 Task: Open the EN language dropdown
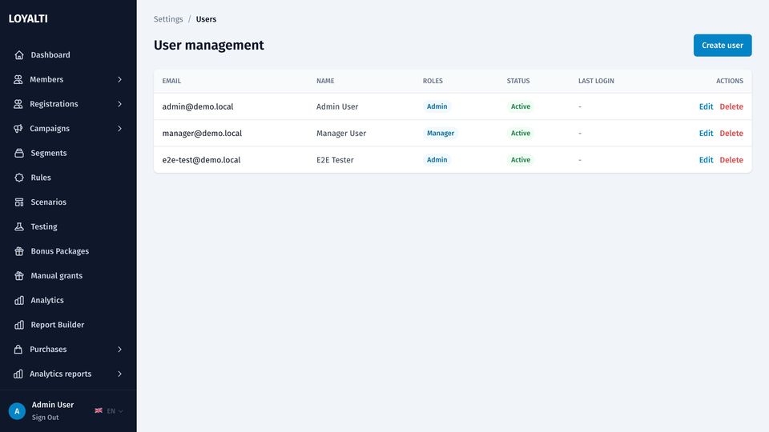[x=109, y=411]
